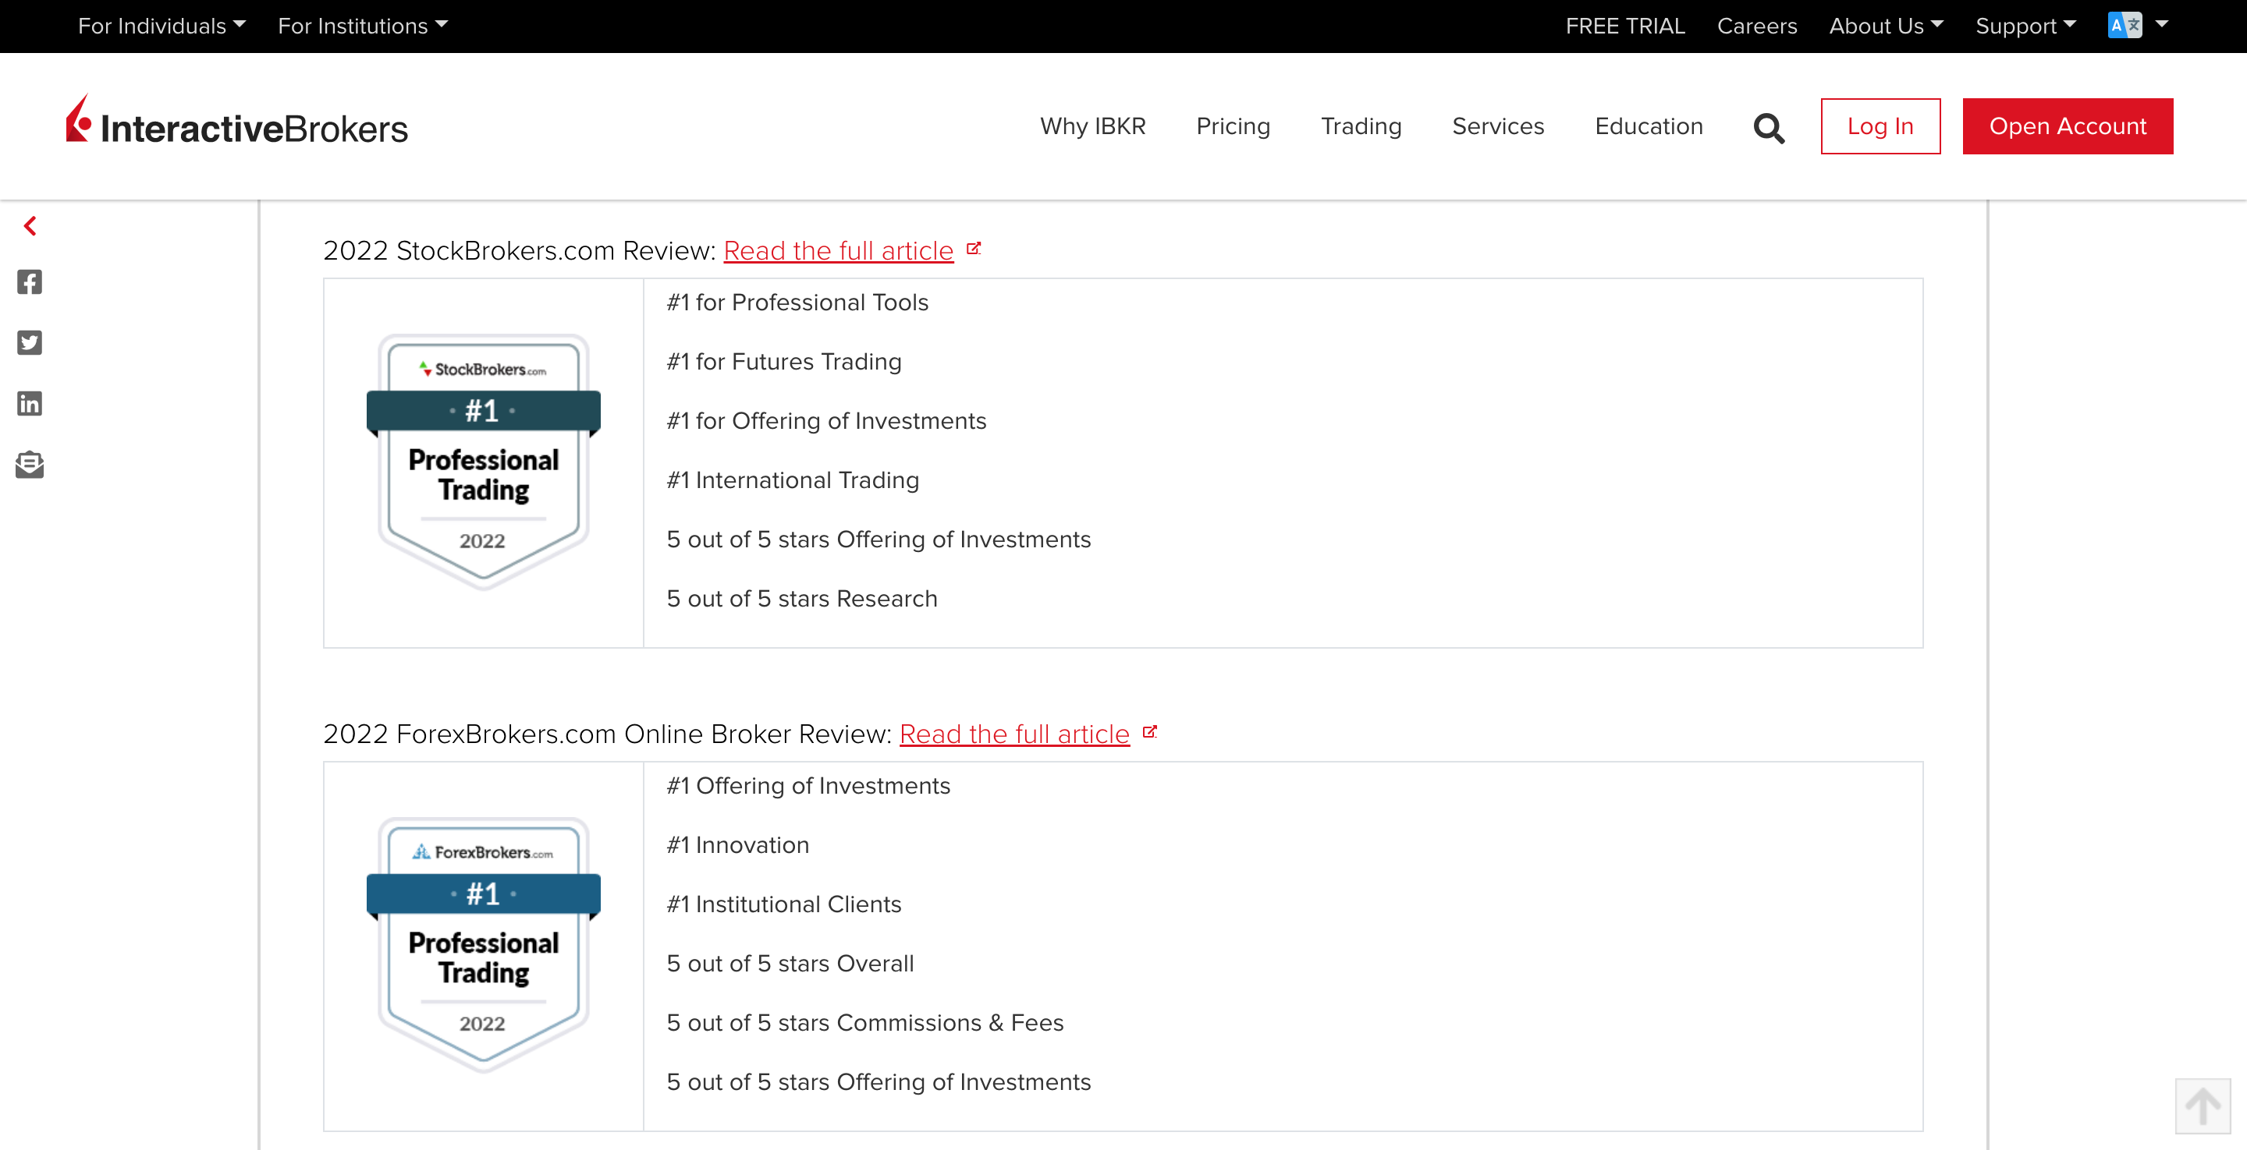
Task: Expand For Institutions dropdown
Action: click(362, 27)
